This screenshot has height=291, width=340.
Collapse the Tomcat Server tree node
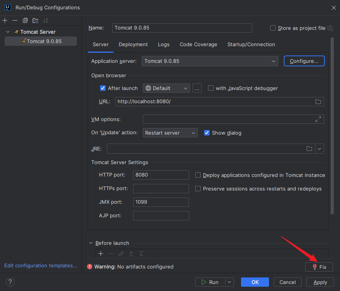click(8, 32)
